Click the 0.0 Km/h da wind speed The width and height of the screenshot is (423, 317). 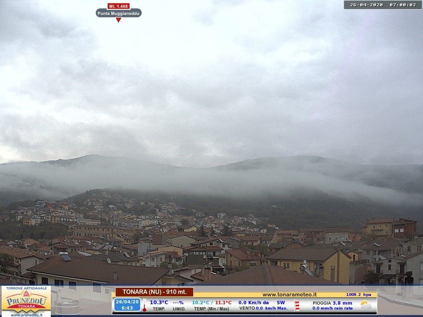point(254,303)
